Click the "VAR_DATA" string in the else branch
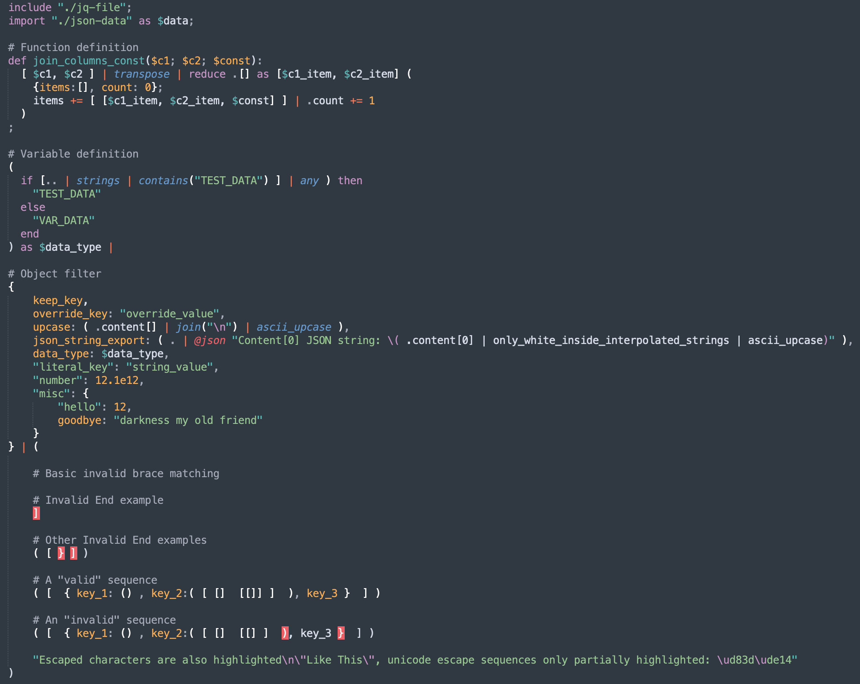This screenshot has width=860, height=684. click(64, 221)
